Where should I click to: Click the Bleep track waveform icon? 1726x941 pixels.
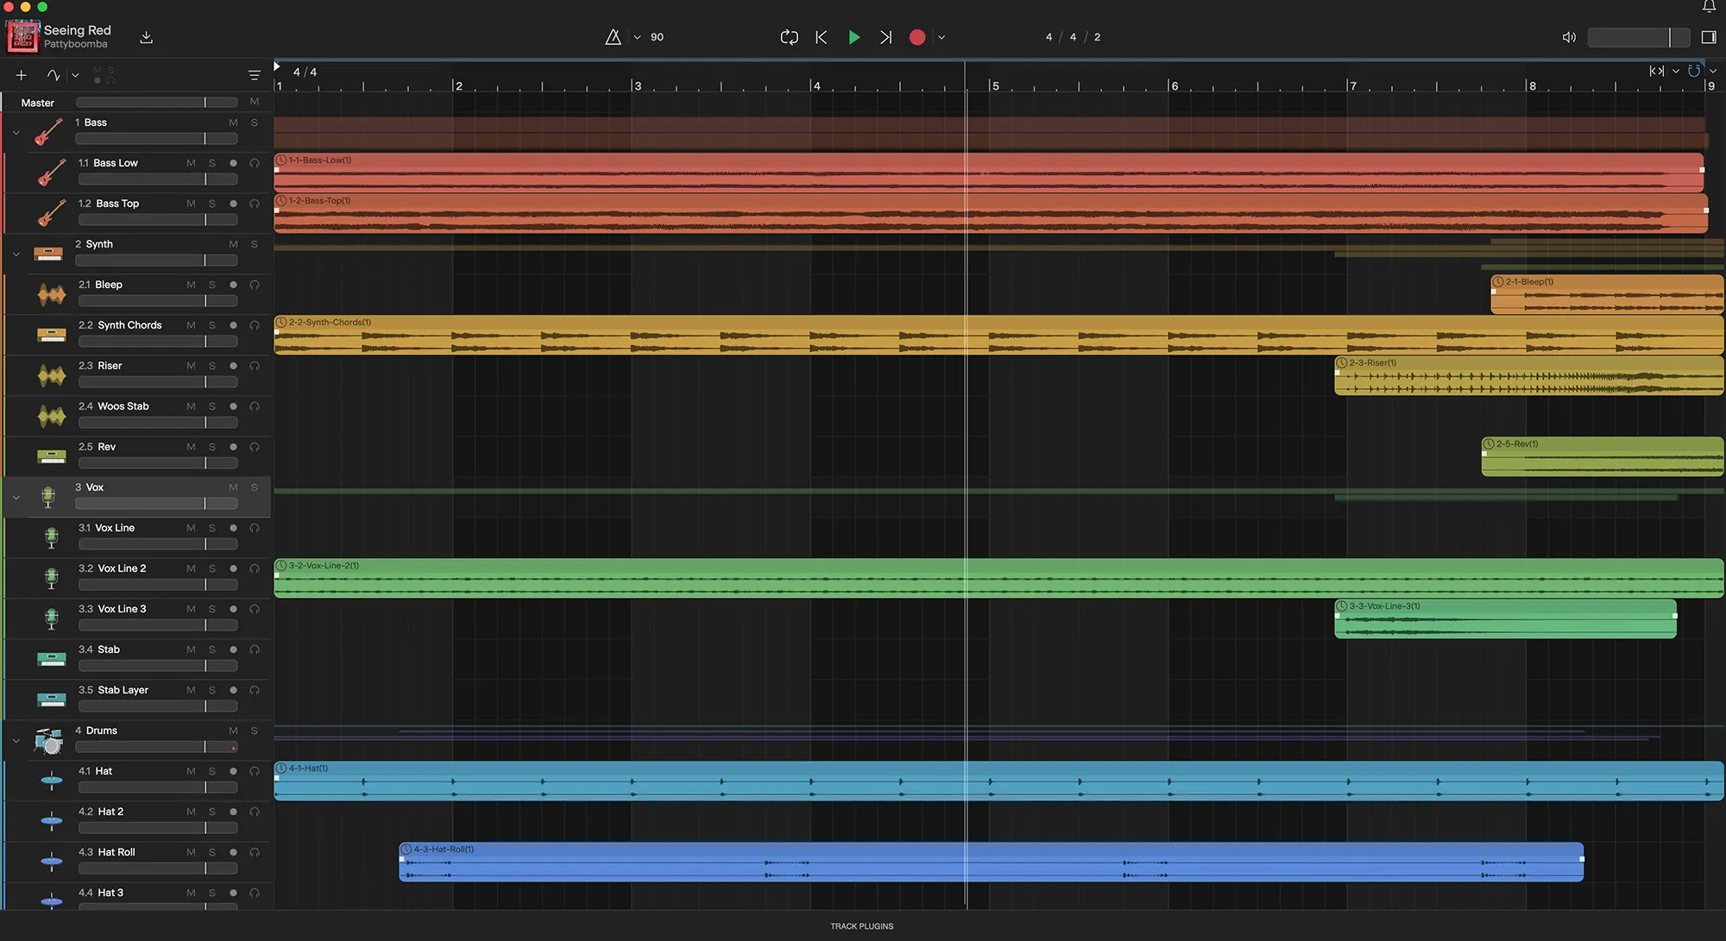coord(52,295)
